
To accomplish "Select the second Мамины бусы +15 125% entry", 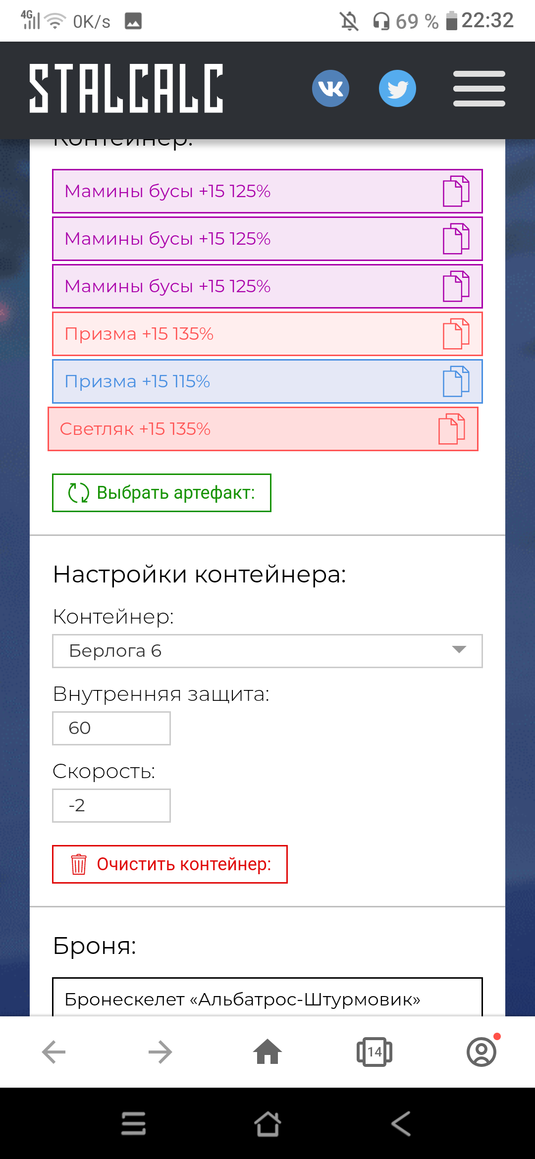I will [267, 239].
